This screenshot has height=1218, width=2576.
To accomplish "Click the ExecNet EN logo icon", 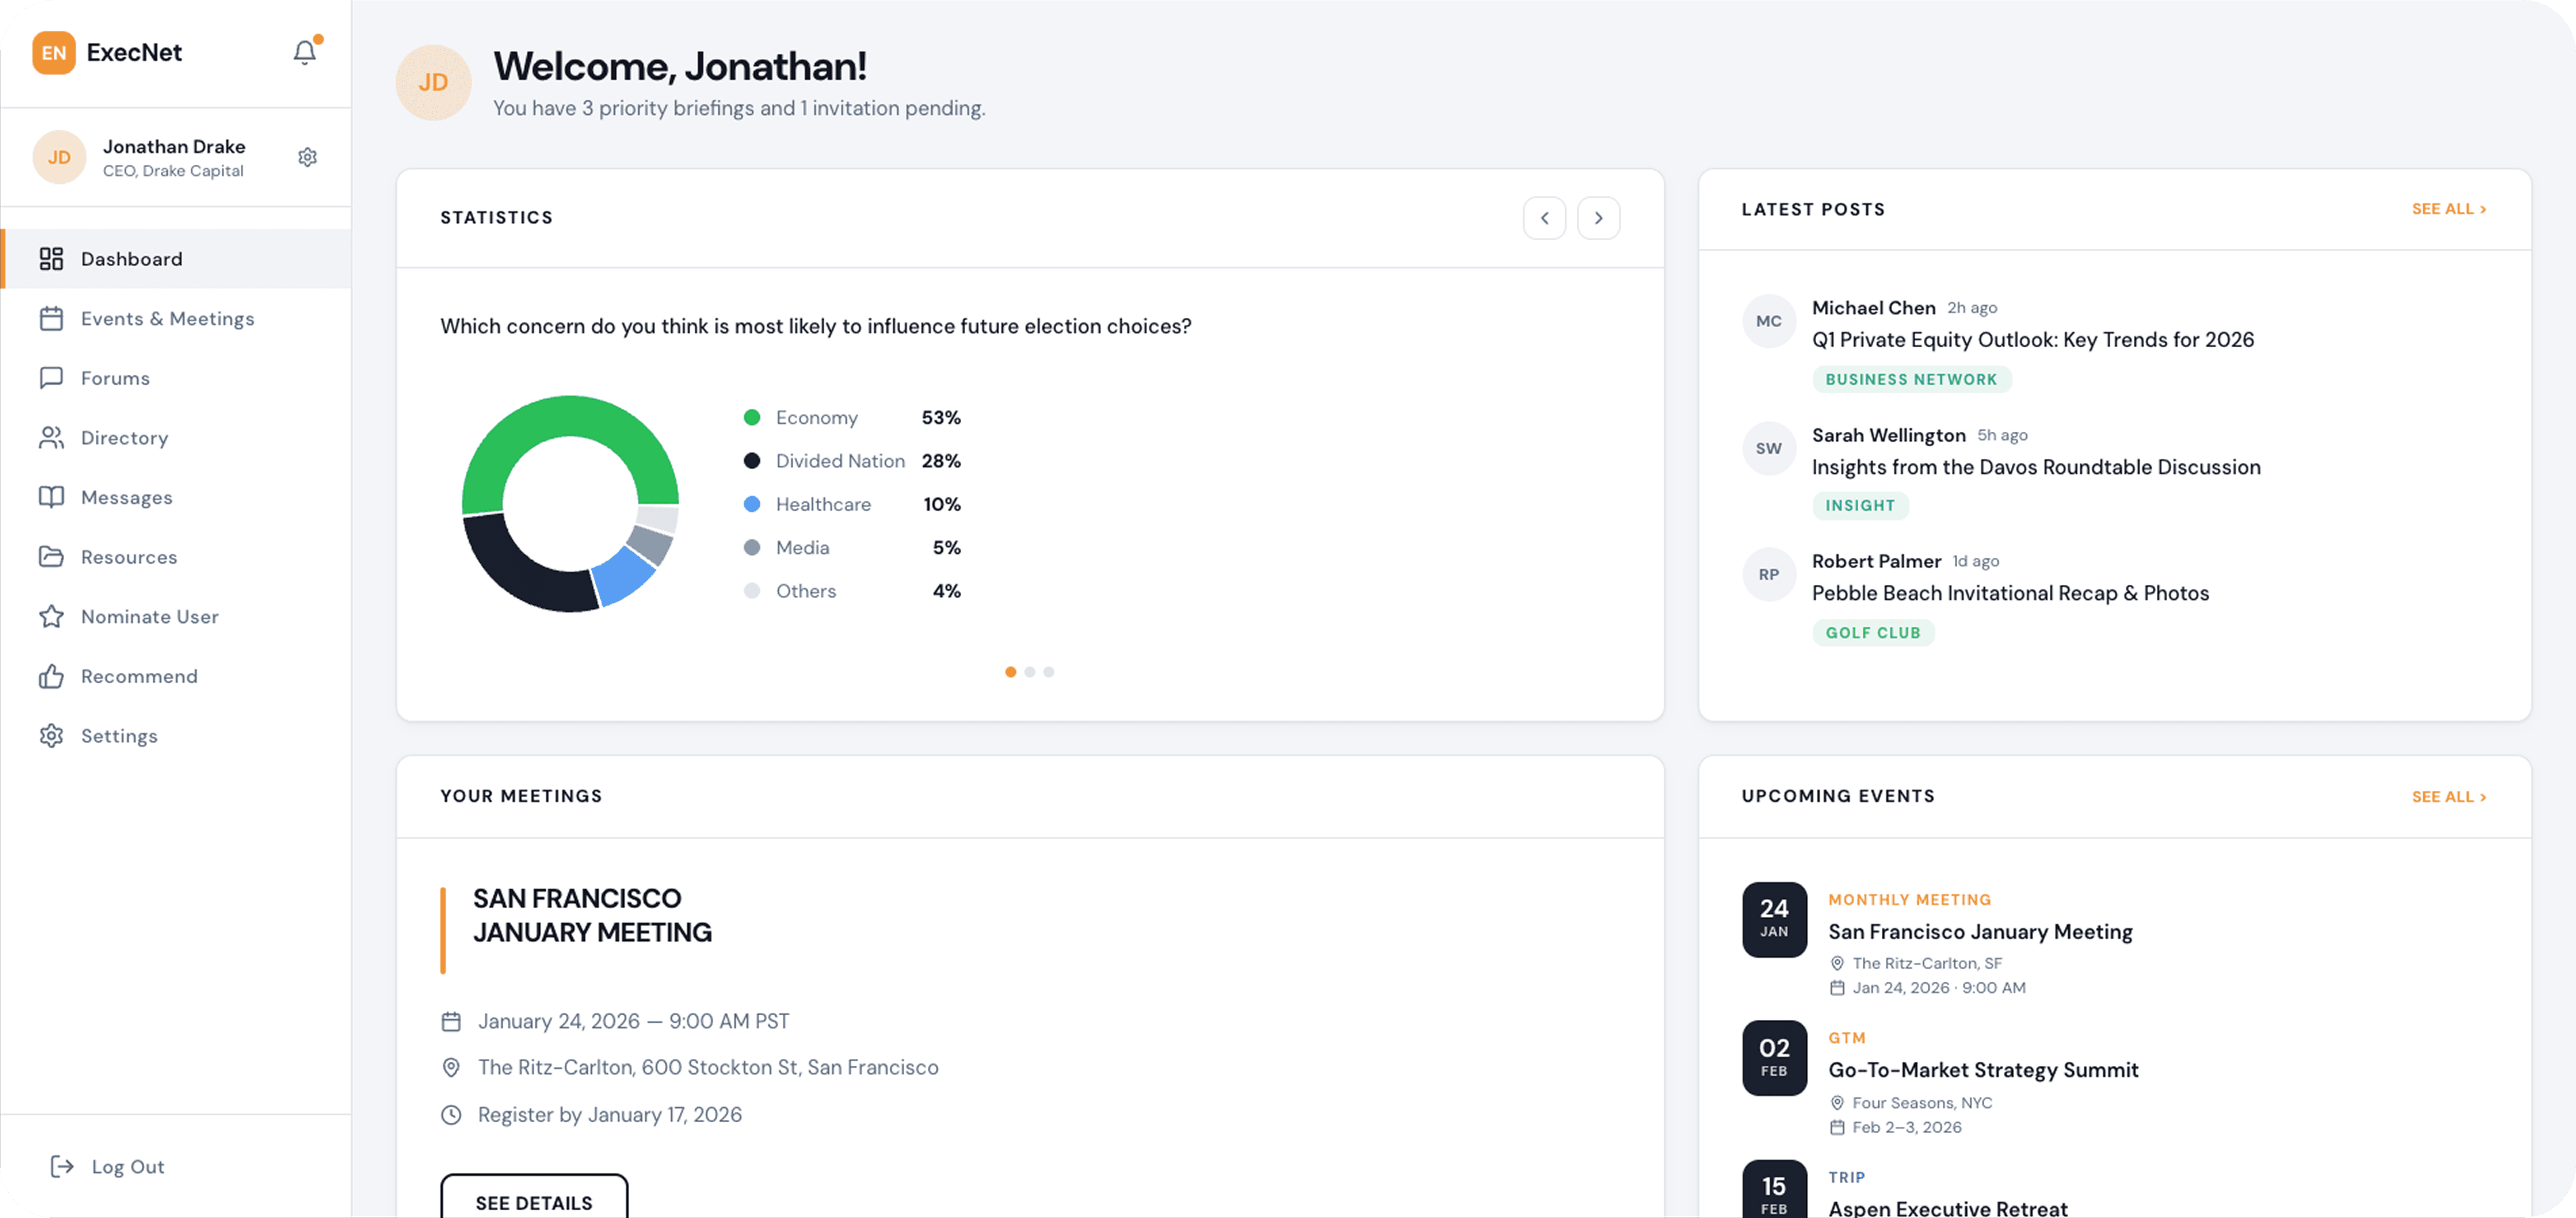I will (x=54, y=52).
